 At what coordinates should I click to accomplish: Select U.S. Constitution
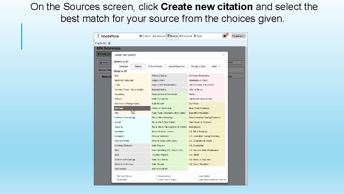click(x=206, y=145)
